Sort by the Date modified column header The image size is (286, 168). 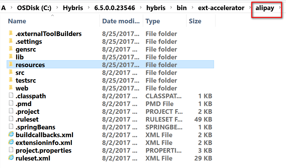[x=121, y=21]
